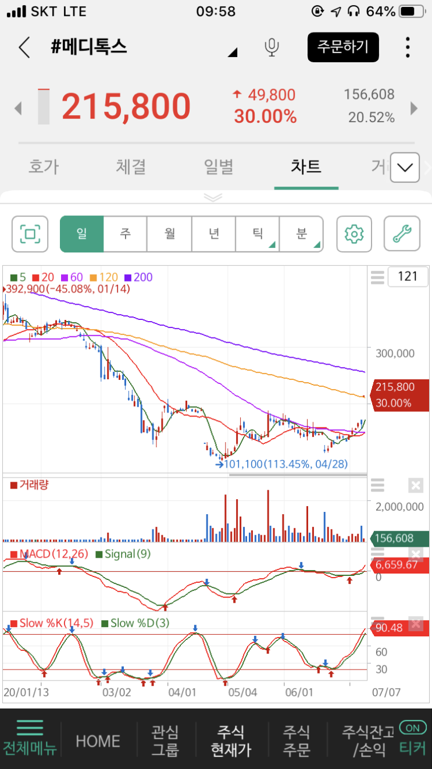Viewport: 432px width, 769px height.
Task: Open chart settings gear icon
Action: point(354,234)
